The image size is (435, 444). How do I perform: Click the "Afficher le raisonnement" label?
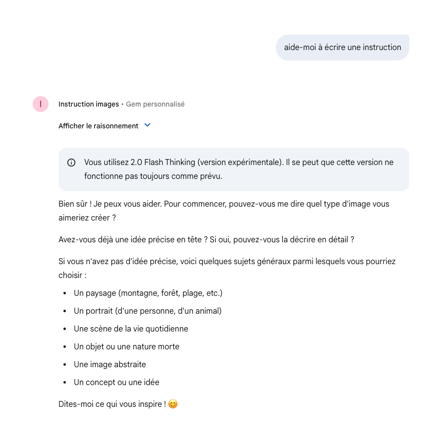[98, 126]
